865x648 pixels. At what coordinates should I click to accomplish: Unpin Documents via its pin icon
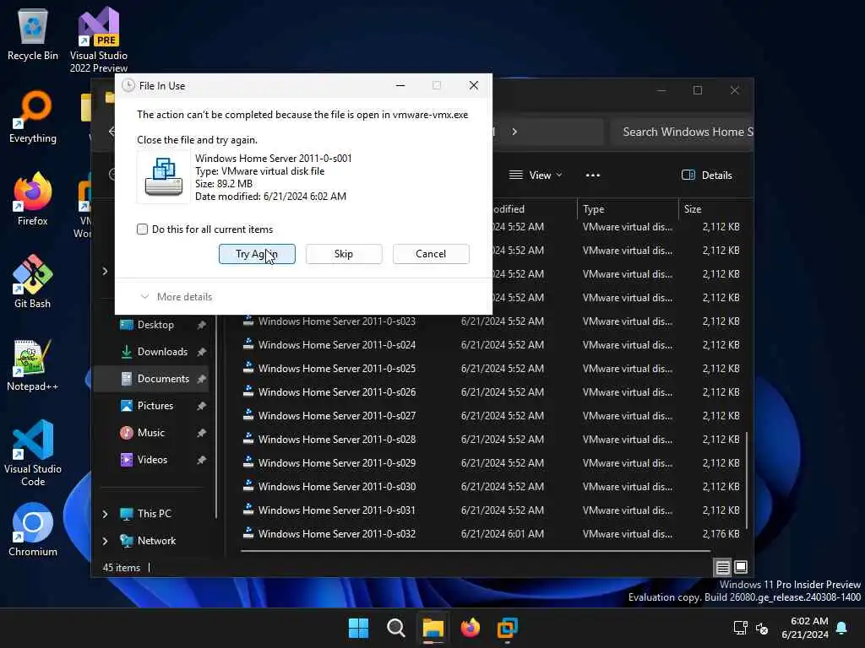tap(201, 379)
